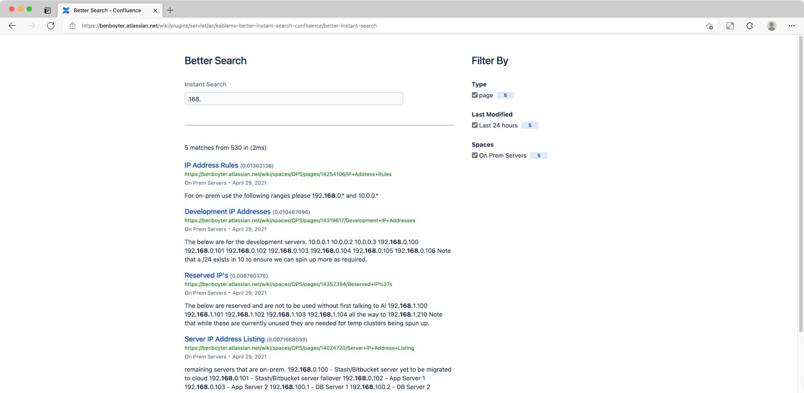Click the score (0.0071668033) beside Server IP Address Listing

coord(287,340)
